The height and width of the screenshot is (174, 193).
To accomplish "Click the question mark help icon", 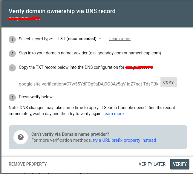I will [x=21, y=137].
